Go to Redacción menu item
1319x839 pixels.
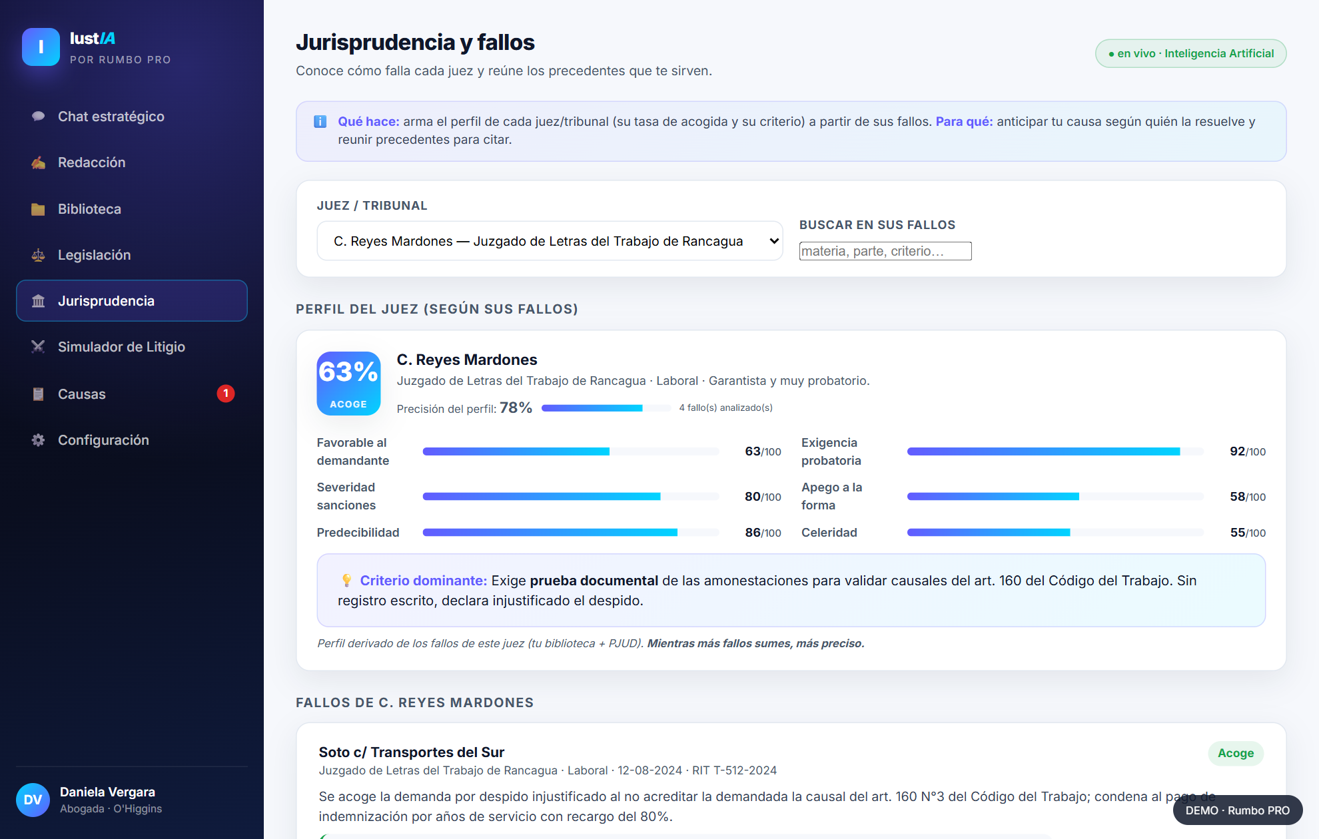click(x=132, y=162)
